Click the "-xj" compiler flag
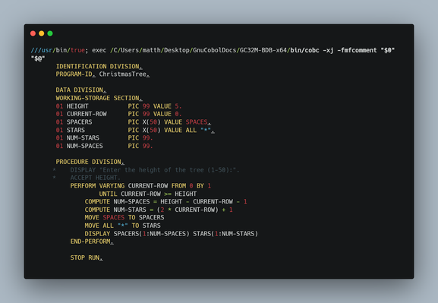This screenshot has width=438, height=303. (x=328, y=50)
